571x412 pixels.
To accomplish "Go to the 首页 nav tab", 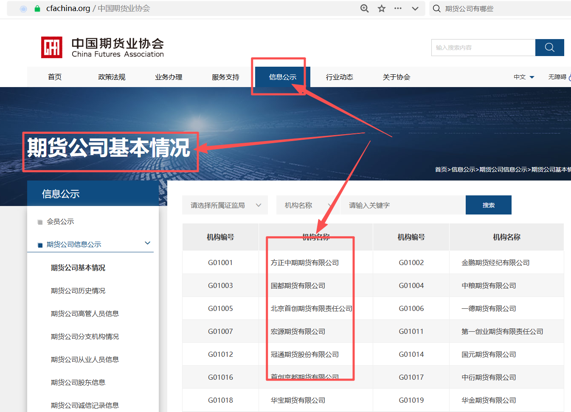I will (x=55, y=77).
